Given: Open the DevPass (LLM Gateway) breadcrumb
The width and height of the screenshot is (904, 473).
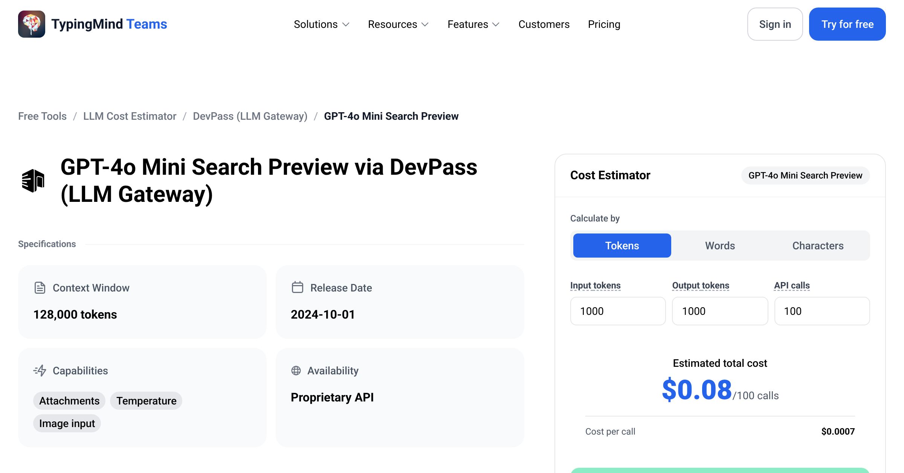Looking at the screenshot, I should point(250,116).
